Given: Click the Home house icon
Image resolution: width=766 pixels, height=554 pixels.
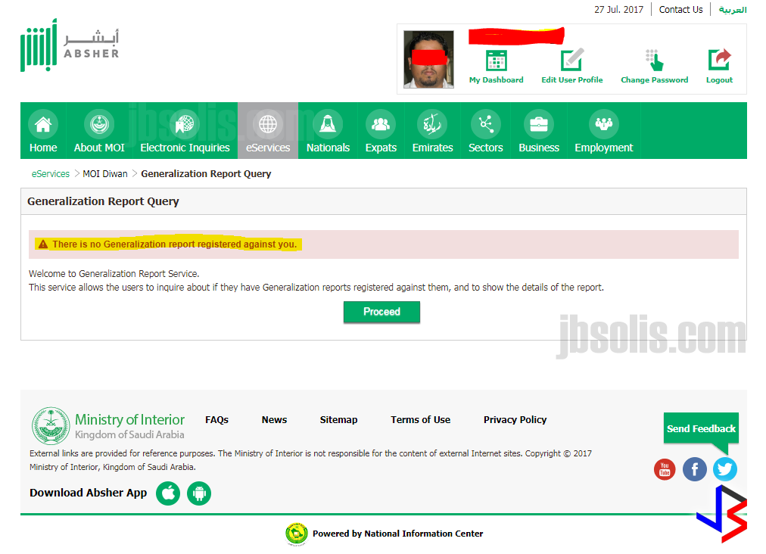Looking at the screenshot, I should [x=43, y=124].
